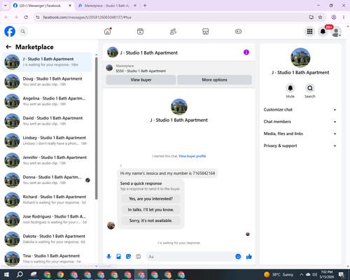This screenshot has width=350, height=280.
Task: Open the Windows notification center icon
Action: (342, 274)
